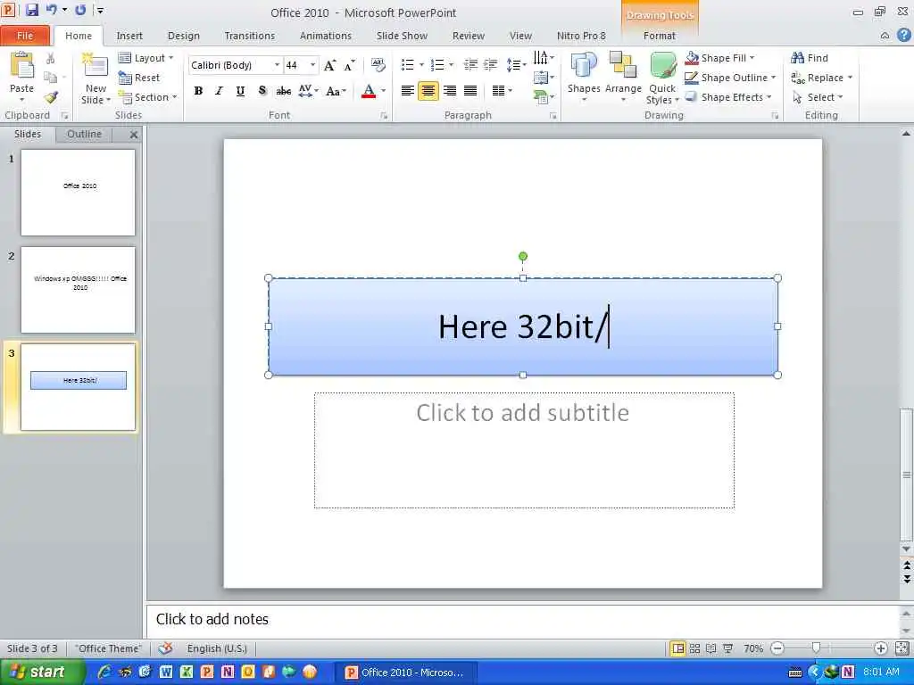
Task: Click the Redo icon in quick access toolbar
Action: pyautogui.click(x=81, y=10)
